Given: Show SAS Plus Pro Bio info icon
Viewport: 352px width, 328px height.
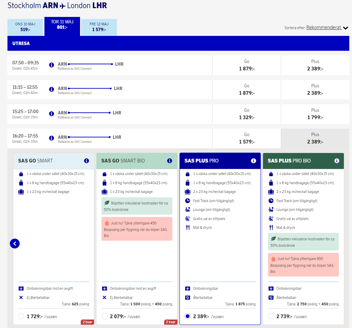Looking at the screenshot, I should pyautogui.click(x=336, y=161).
